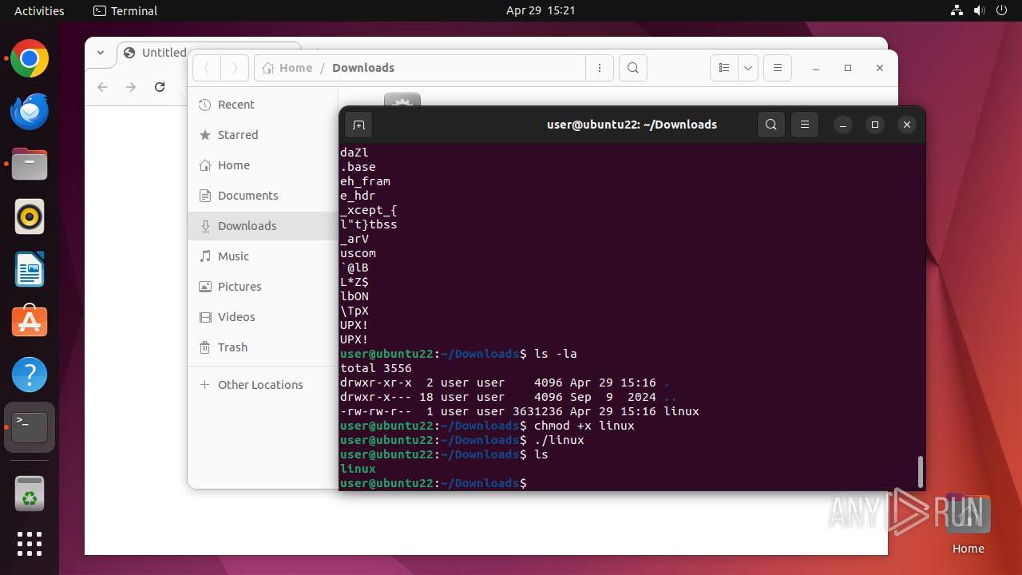1022x575 pixels.
Task: Go back in the Files window
Action: coord(206,68)
